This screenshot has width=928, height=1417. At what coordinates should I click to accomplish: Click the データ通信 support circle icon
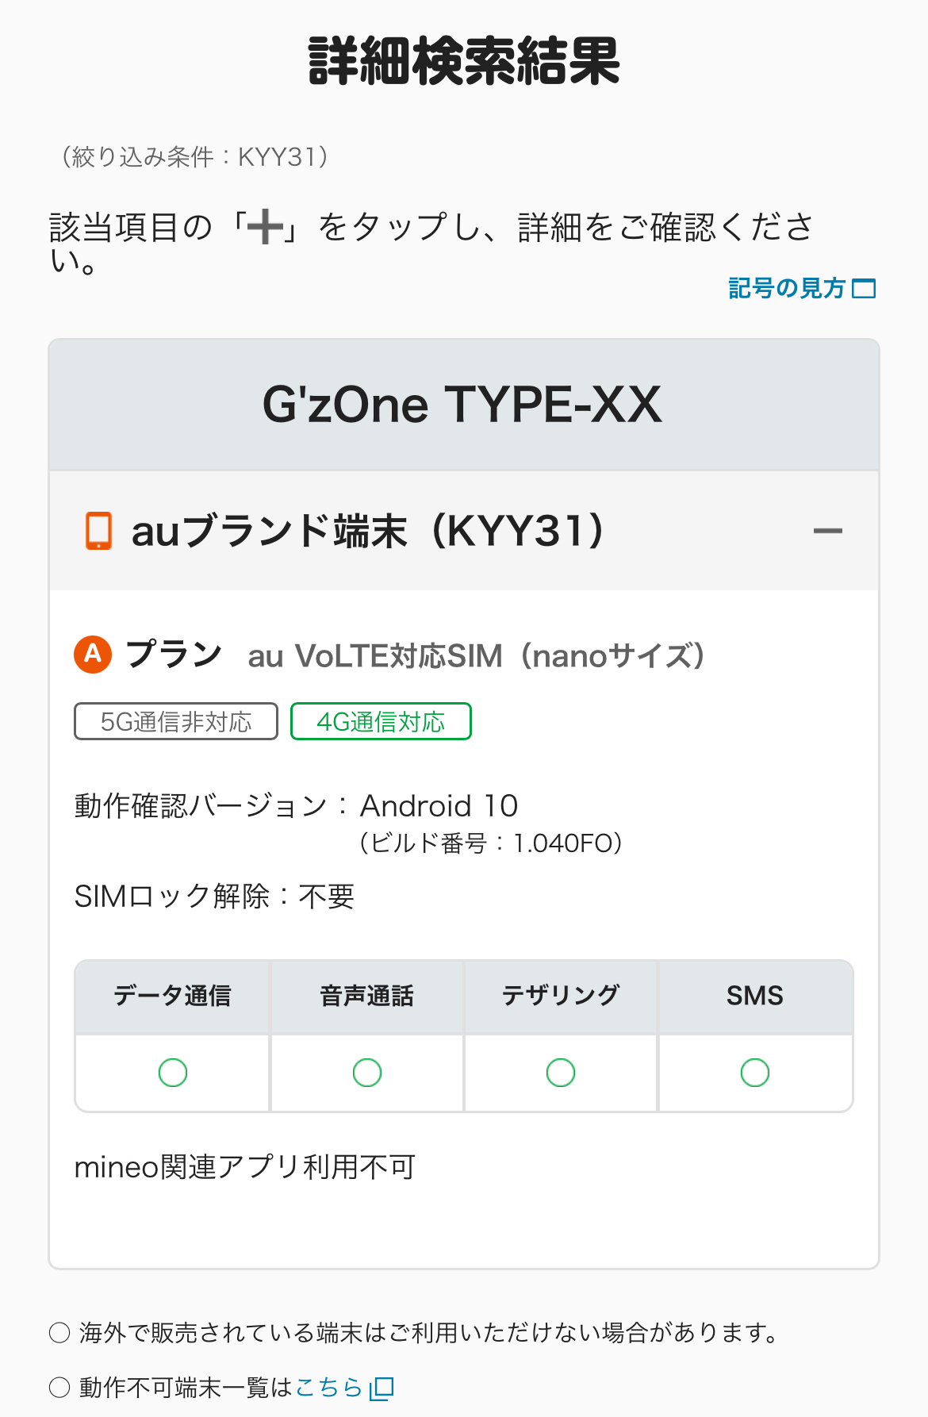[x=173, y=1073]
